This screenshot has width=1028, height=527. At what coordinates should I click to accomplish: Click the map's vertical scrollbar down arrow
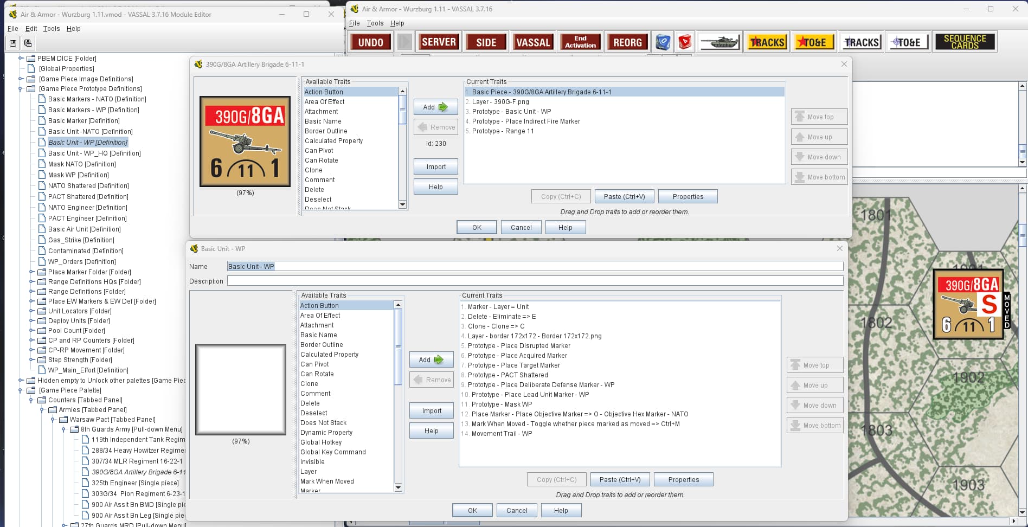click(1023, 512)
